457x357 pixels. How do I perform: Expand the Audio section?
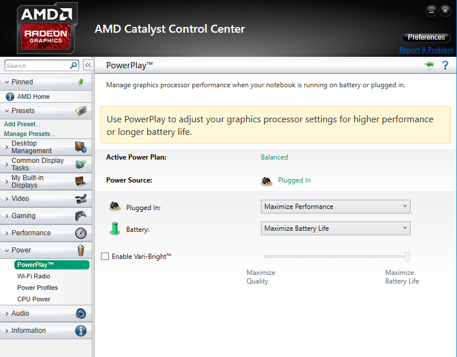(7, 313)
